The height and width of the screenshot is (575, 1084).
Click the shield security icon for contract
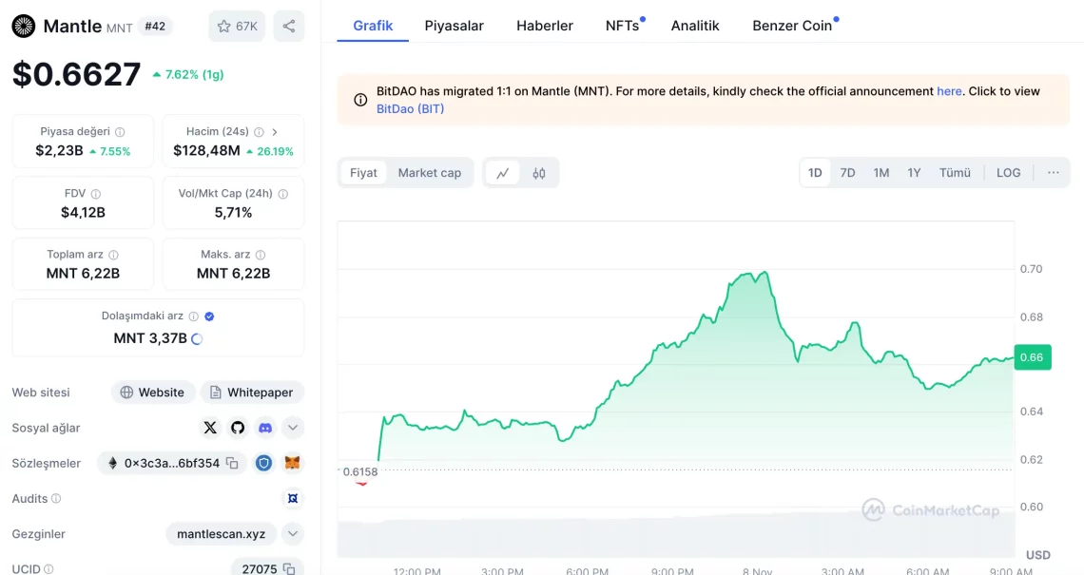click(264, 463)
